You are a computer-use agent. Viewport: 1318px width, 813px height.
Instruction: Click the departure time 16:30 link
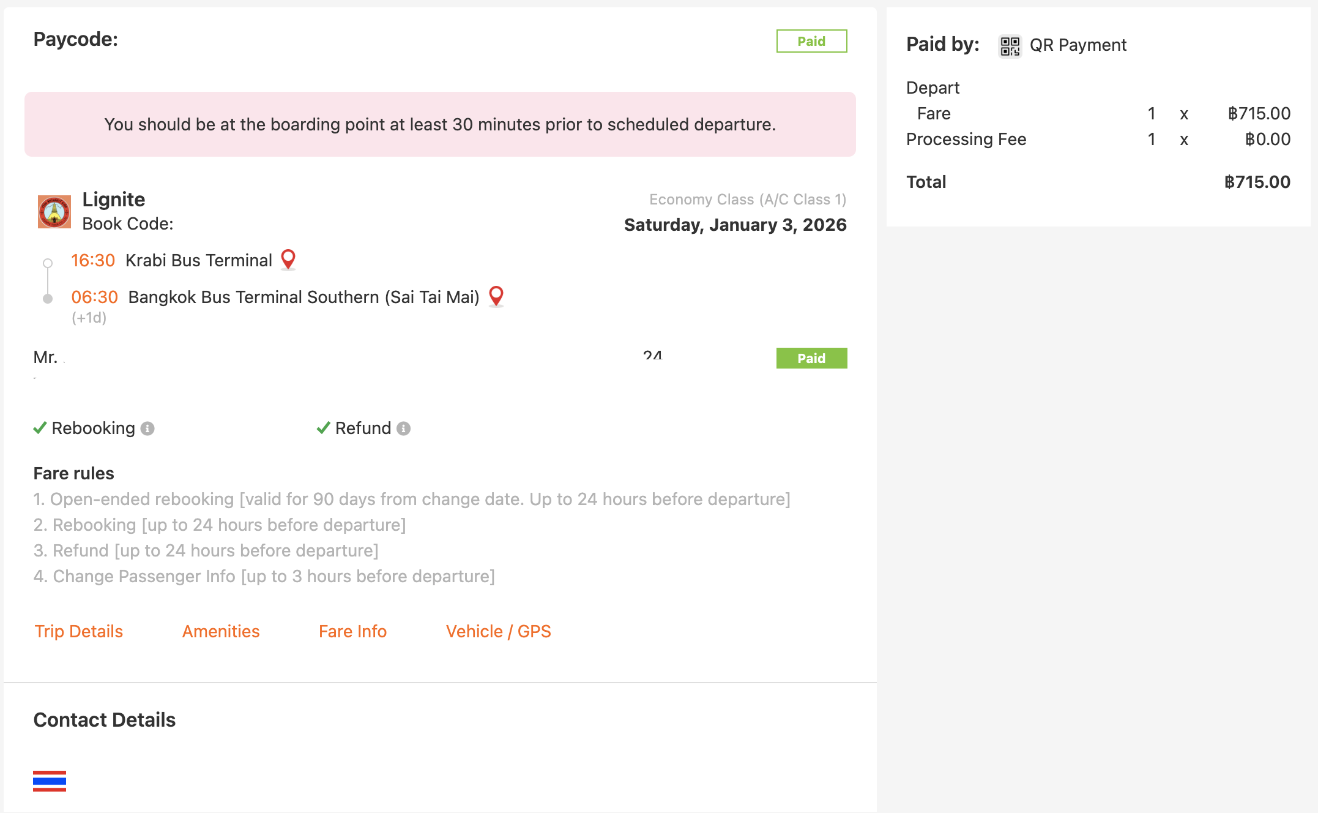(x=92, y=260)
